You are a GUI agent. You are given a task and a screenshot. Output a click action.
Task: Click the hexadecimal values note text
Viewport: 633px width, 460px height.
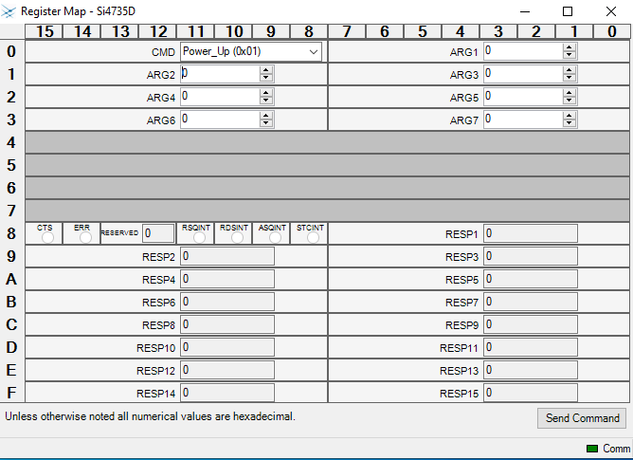150,416
